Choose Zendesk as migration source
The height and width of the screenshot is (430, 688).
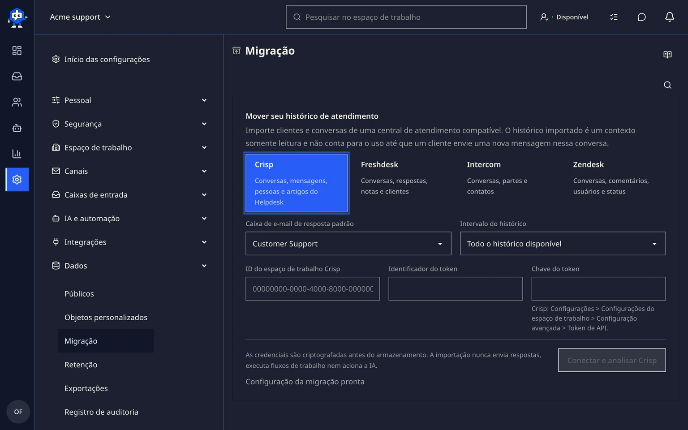tap(615, 183)
